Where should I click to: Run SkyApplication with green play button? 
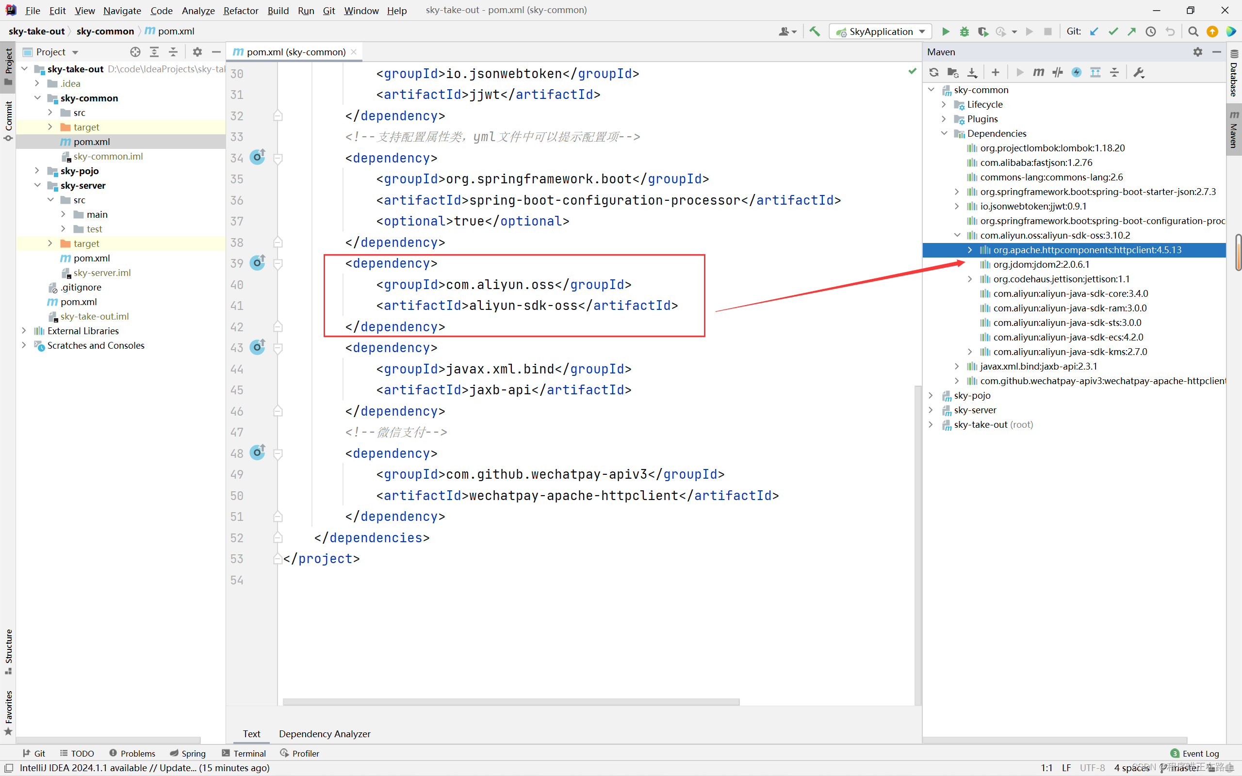(x=946, y=32)
